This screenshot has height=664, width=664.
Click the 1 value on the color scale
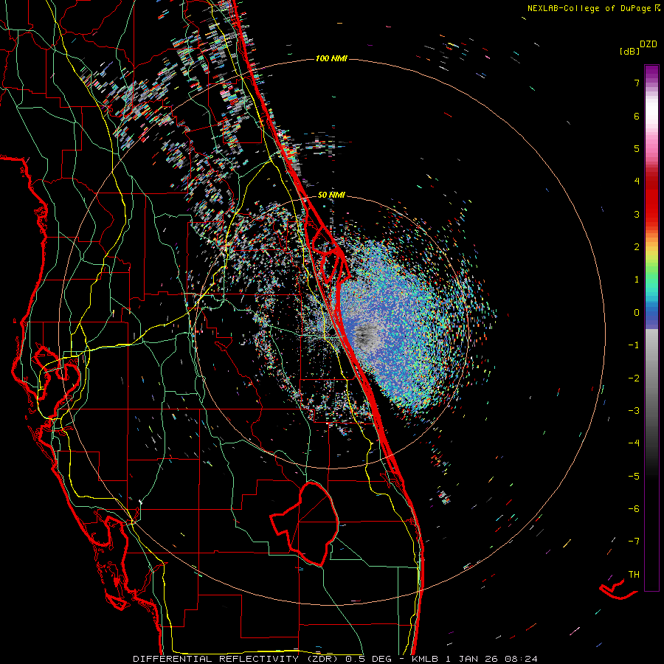[x=637, y=280]
